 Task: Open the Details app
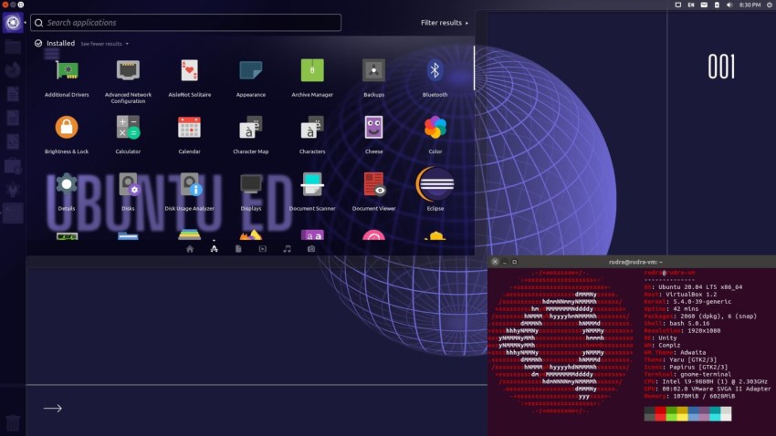(67, 184)
